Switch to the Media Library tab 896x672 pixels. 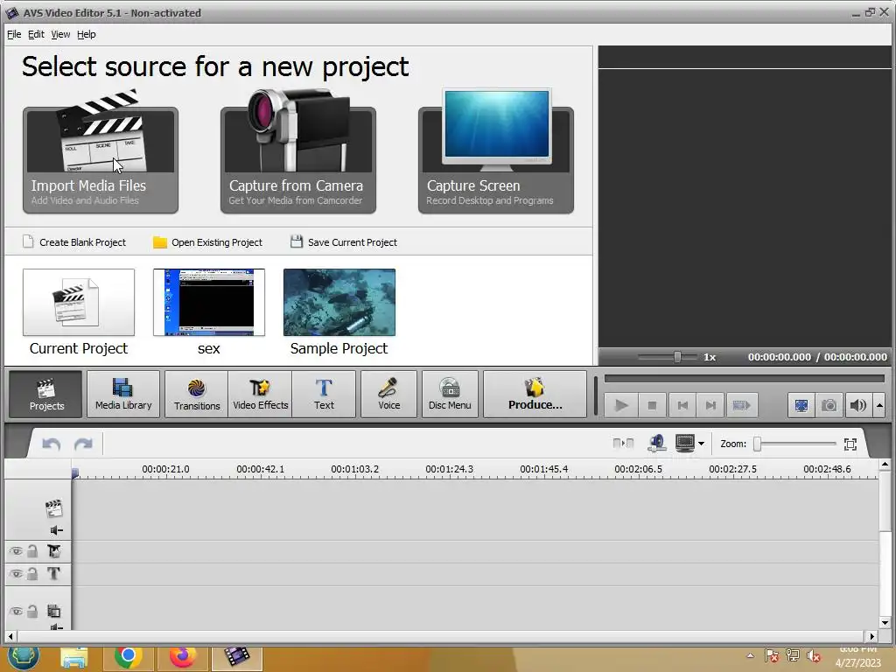coord(123,395)
